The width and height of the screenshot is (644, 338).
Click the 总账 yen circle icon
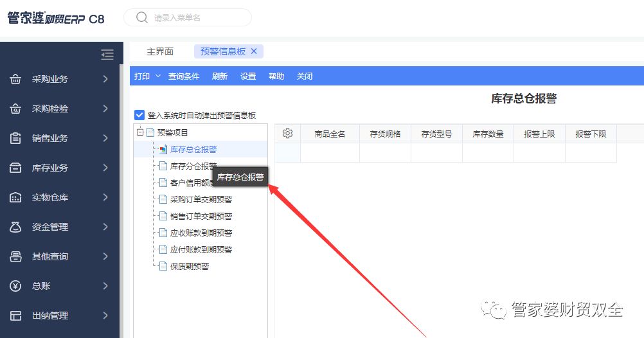[x=16, y=286]
